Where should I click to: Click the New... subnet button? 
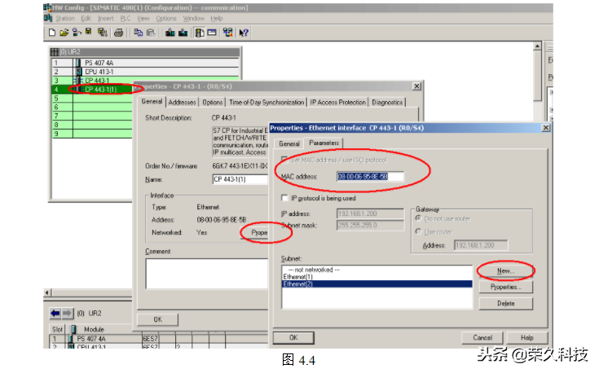tap(505, 270)
